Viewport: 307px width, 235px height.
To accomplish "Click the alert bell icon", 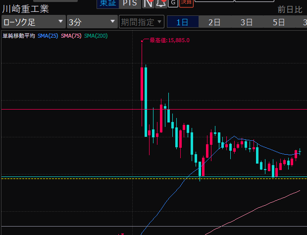I will pyautogui.click(x=160, y=3).
